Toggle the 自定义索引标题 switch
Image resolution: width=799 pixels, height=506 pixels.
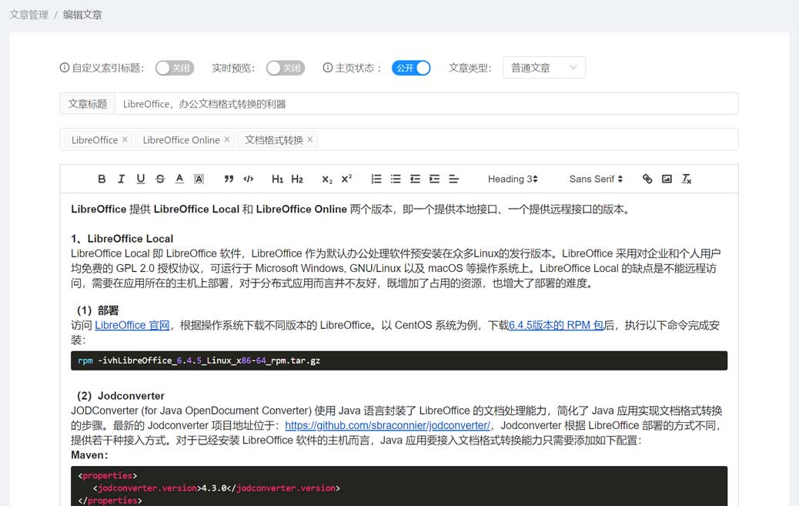[x=175, y=68]
